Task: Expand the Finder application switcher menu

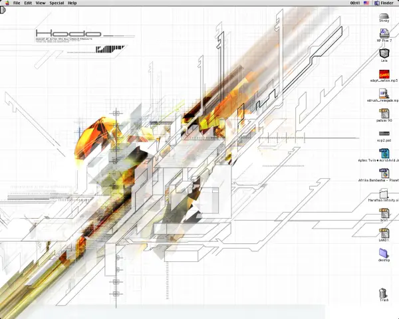Action: point(384,3)
